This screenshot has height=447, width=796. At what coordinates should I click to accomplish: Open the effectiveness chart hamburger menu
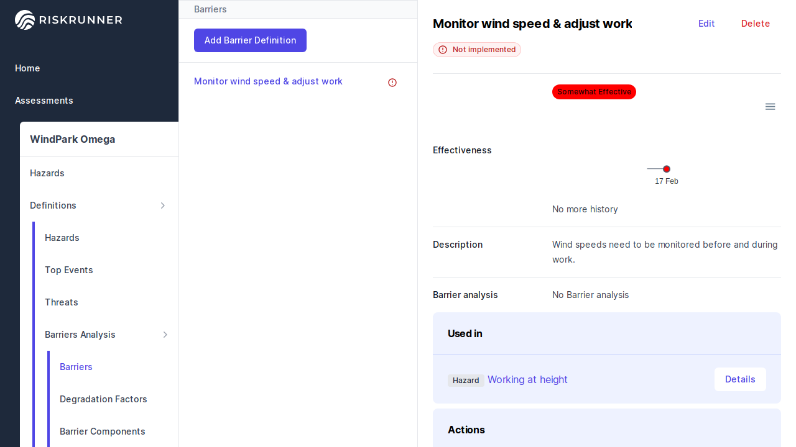(770, 107)
